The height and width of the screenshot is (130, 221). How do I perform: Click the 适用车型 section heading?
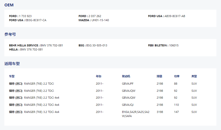pos(12,63)
